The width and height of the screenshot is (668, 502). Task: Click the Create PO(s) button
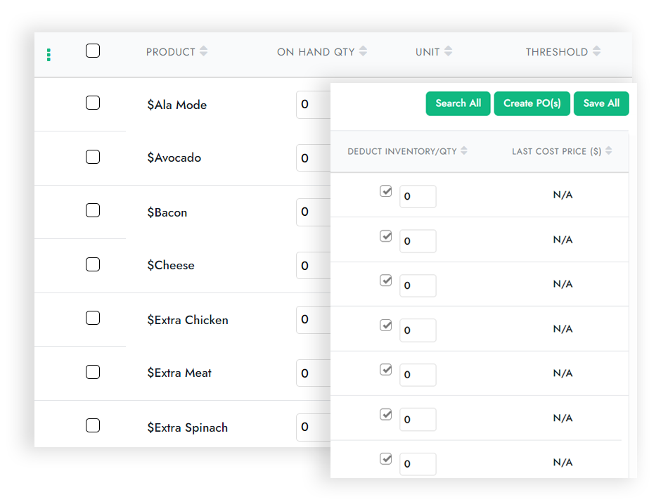[532, 103]
